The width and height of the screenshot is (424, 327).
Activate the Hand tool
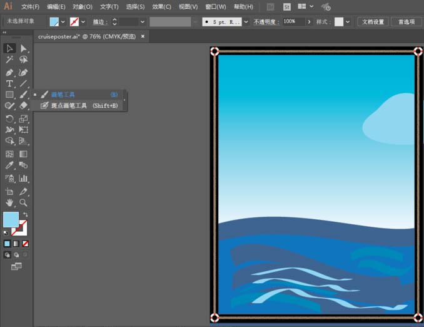[x=9, y=202]
